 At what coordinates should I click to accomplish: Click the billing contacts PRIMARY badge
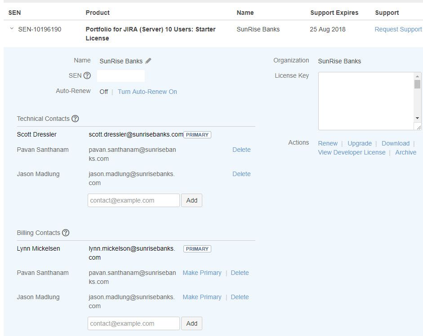click(197, 249)
